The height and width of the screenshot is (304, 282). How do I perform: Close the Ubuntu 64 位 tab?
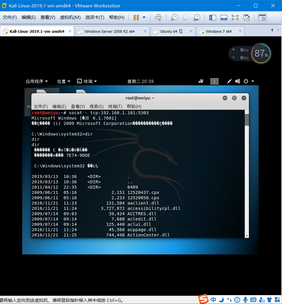[x=191, y=31]
